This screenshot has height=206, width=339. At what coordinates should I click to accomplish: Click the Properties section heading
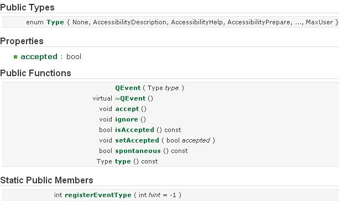[x=22, y=41]
